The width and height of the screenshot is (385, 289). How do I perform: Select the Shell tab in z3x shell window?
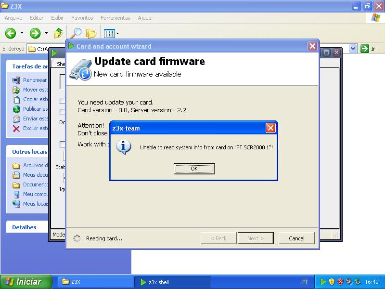(59, 64)
